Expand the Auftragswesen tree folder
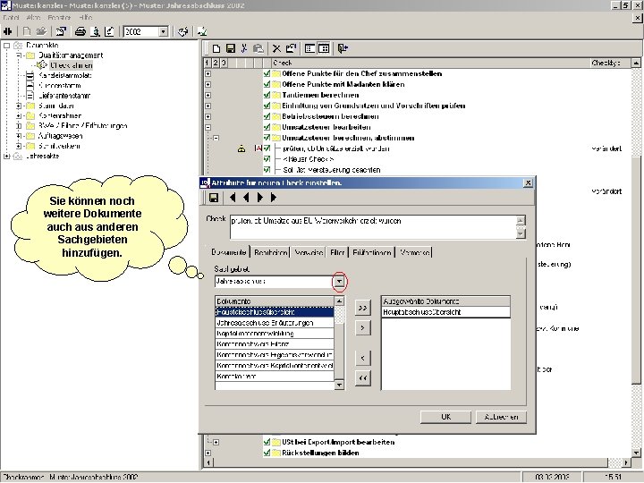Screen dimensions: 644x483 [x=19, y=136]
